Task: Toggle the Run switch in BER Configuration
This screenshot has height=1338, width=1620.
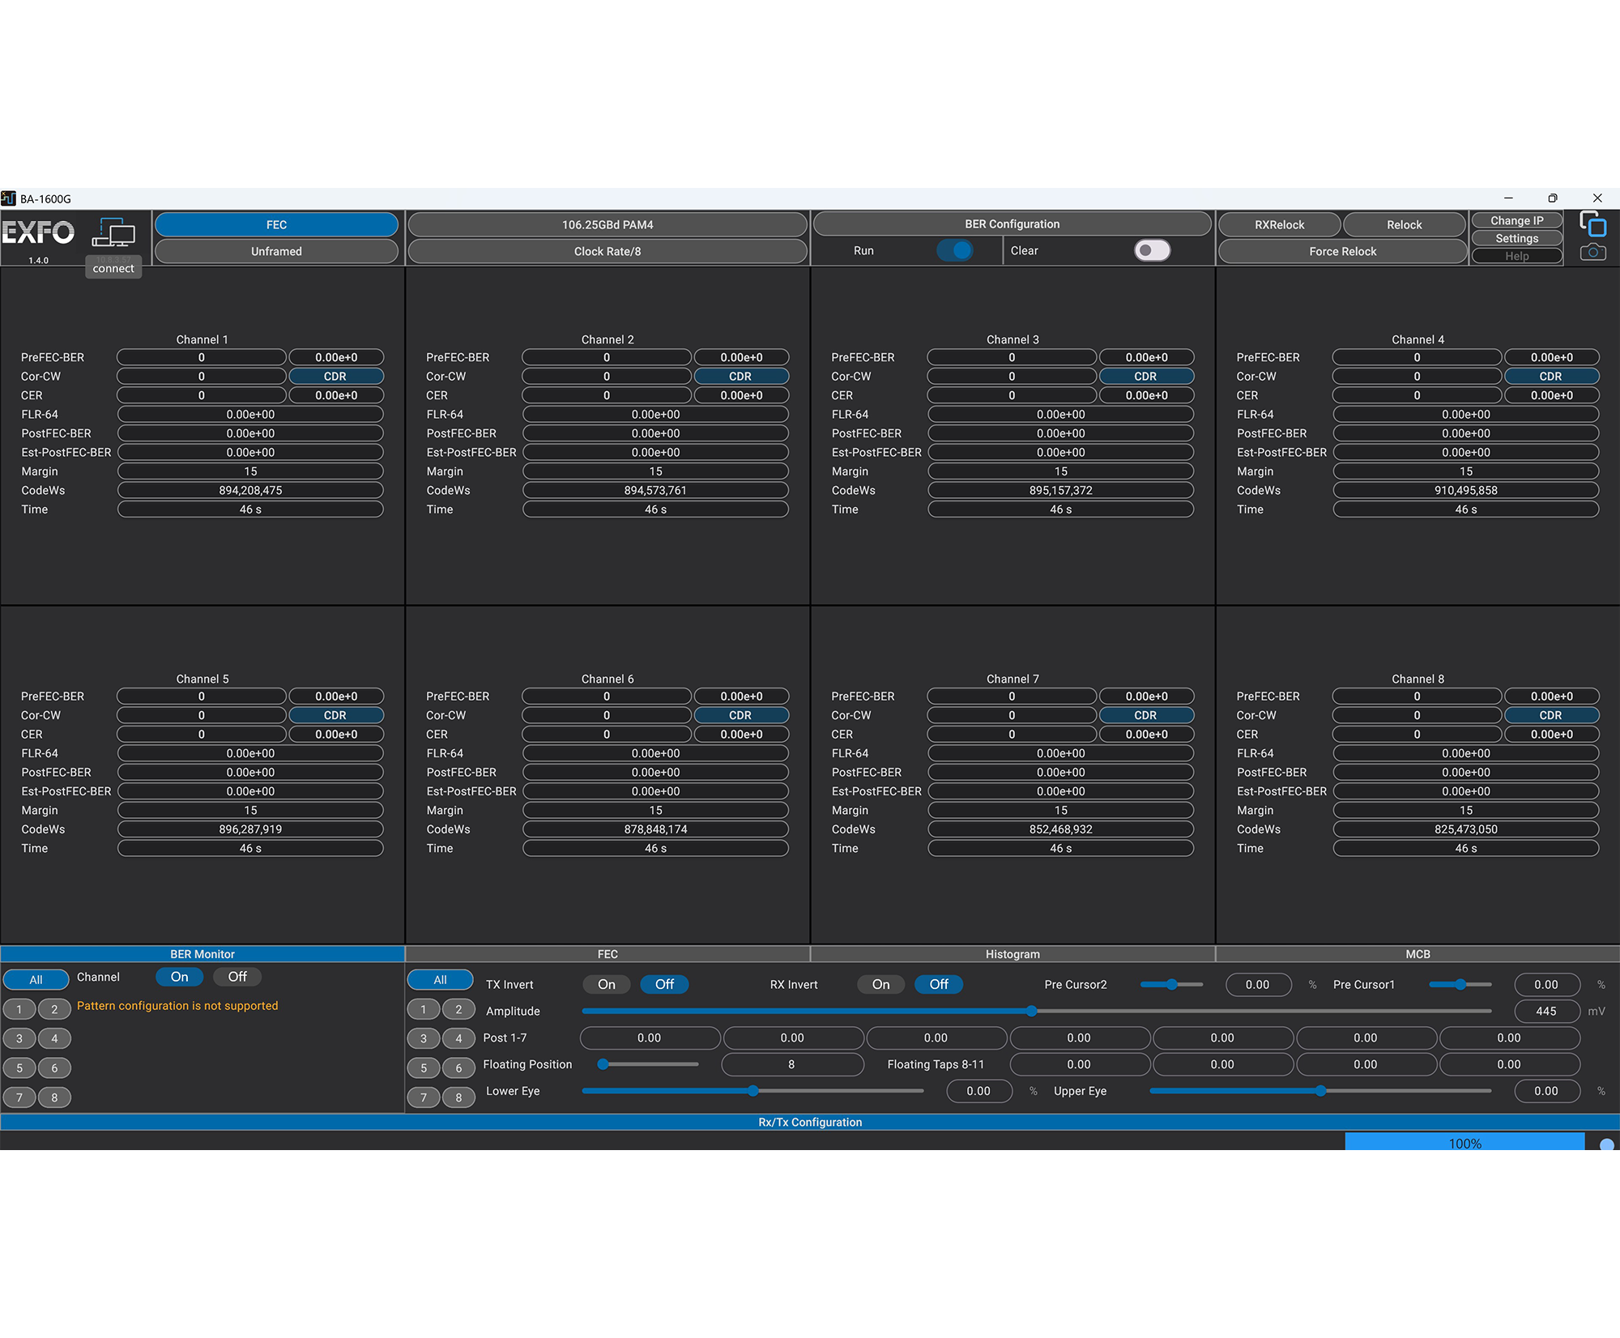Action: click(x=956, y=250)
